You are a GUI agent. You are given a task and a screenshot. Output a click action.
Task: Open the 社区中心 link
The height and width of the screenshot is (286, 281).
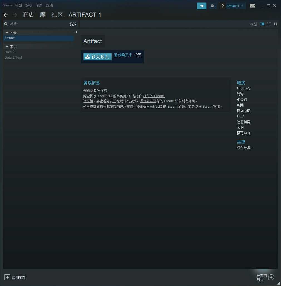point(243,89)
